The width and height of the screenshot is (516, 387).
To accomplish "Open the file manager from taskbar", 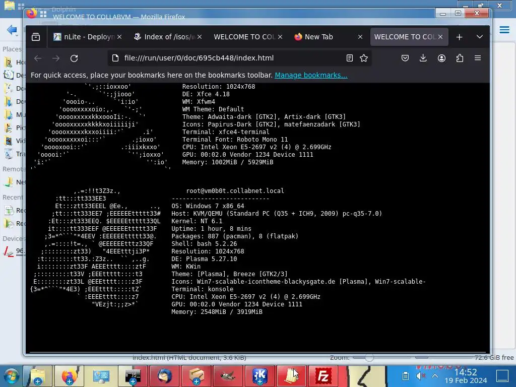I will coord(38,376).
